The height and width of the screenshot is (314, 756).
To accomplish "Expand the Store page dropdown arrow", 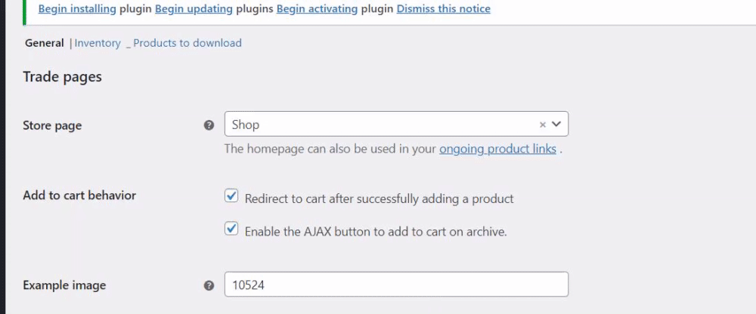I will pos(556,124).
